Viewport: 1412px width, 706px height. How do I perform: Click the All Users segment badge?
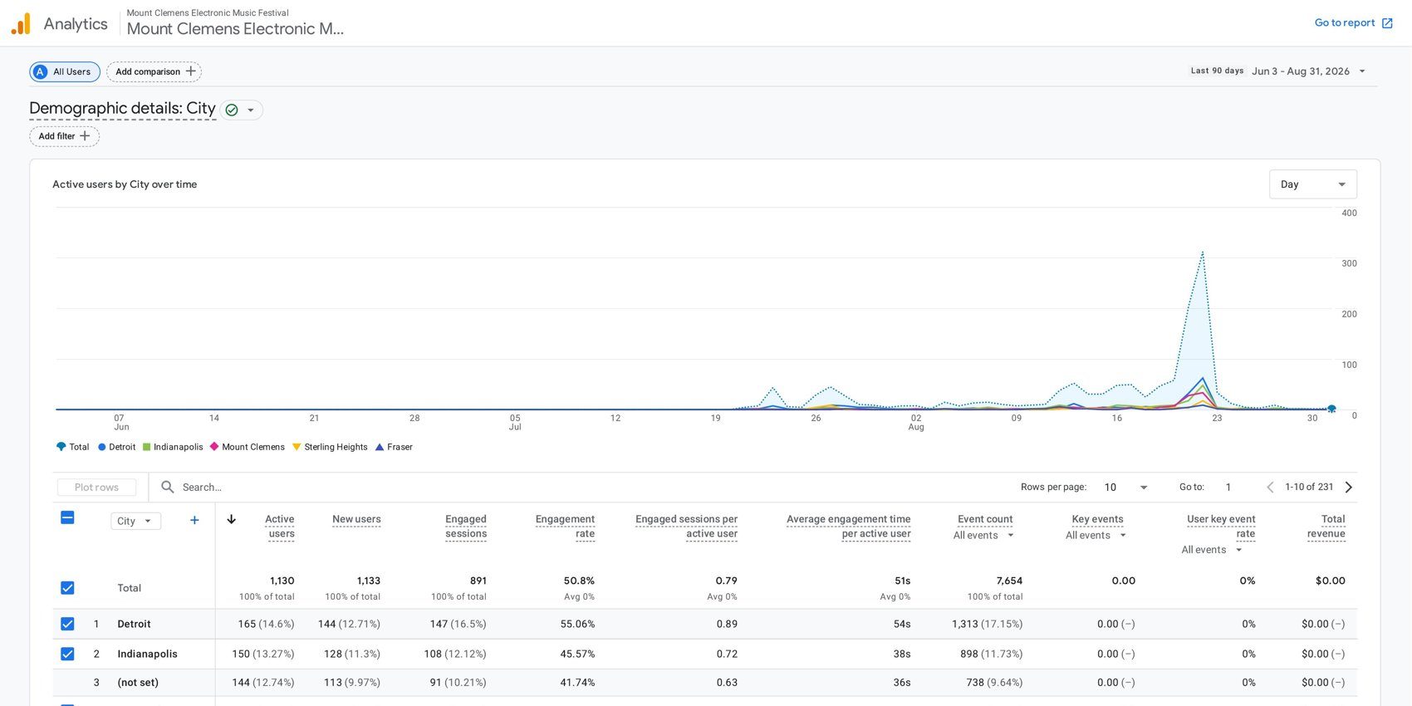point(65,71)
